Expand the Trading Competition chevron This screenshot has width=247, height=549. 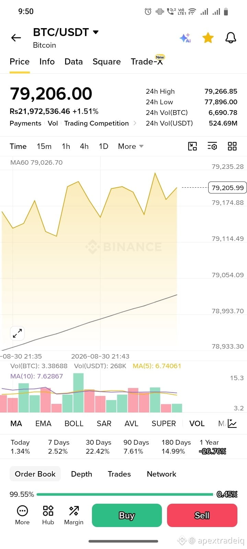(x=135, y=123)
